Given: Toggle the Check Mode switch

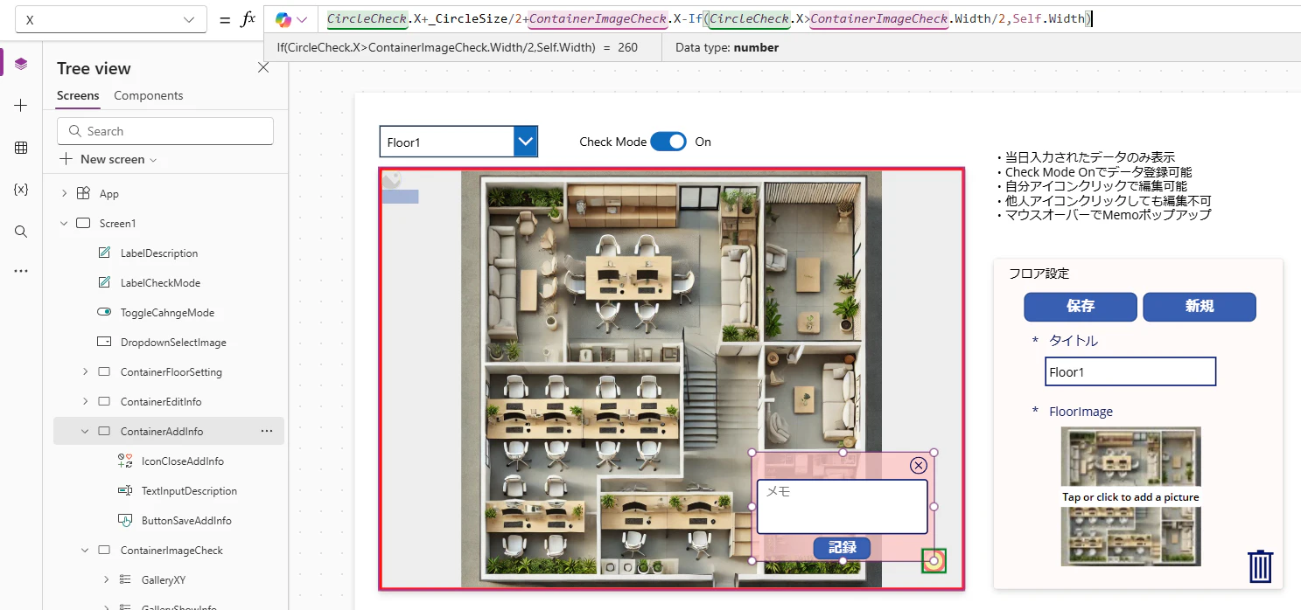Looking at the screenshot, I should [x=668, y=142].
